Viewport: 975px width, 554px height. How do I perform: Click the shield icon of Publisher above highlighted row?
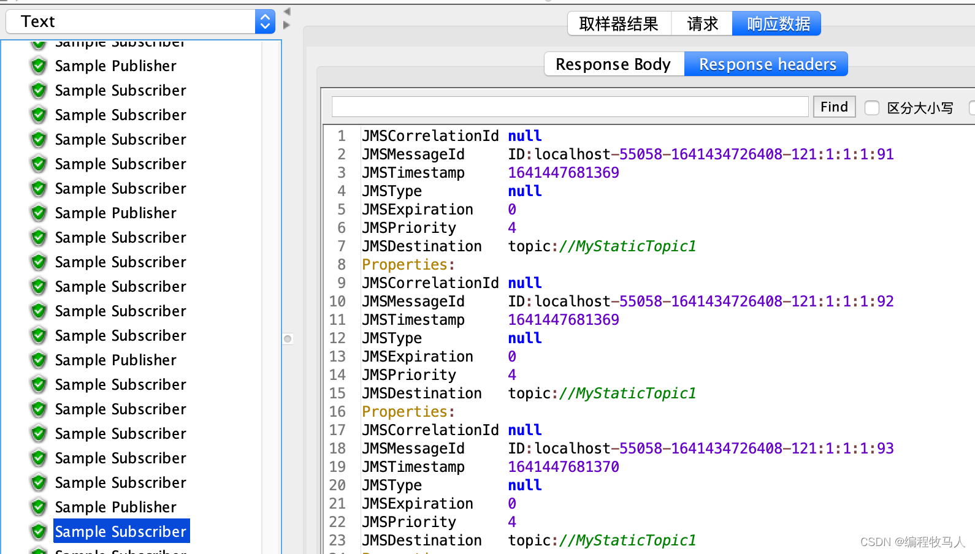39,507
